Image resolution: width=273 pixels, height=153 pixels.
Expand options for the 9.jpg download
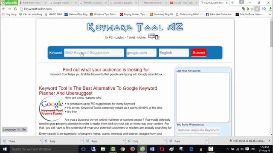[x=82, y=141]
